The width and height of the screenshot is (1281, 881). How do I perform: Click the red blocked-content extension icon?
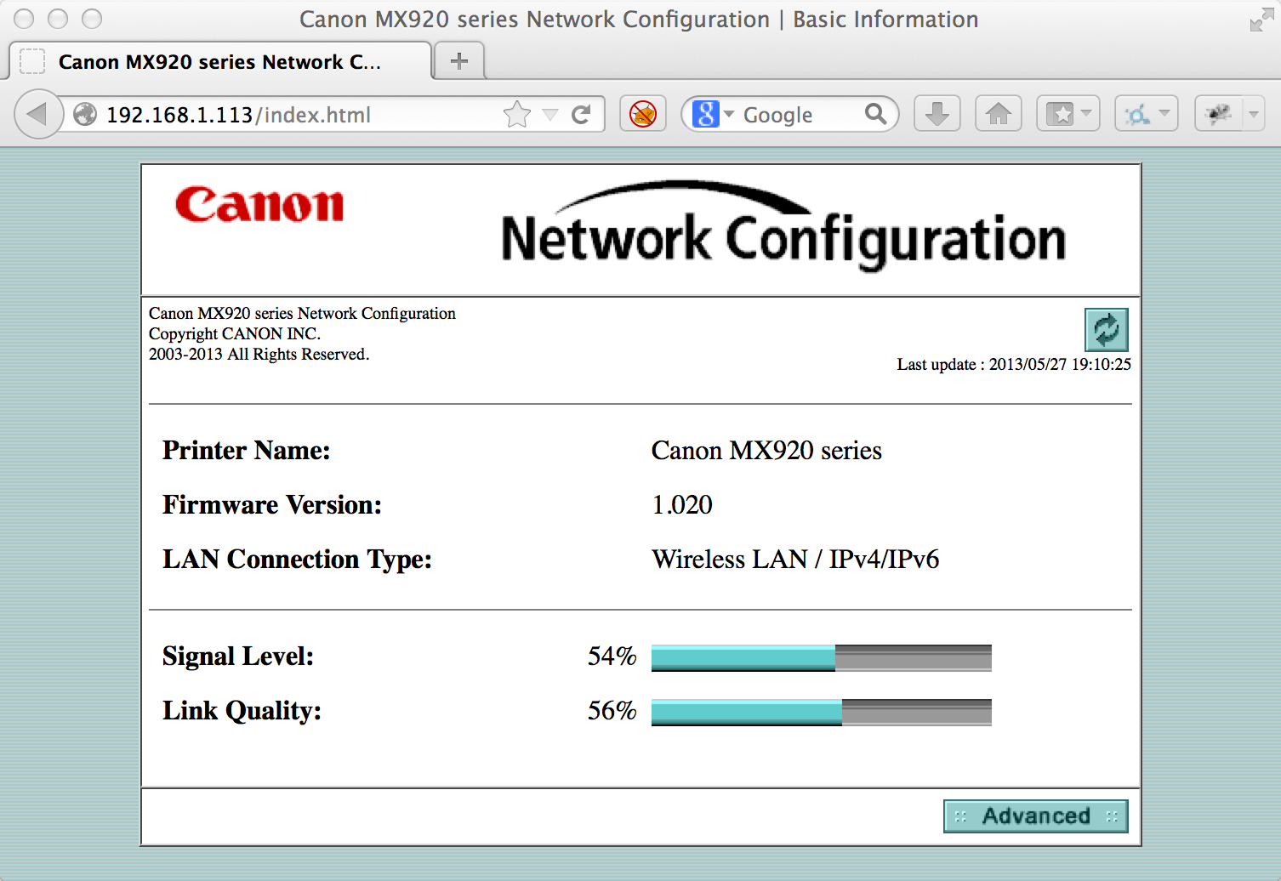coord(643,114)
